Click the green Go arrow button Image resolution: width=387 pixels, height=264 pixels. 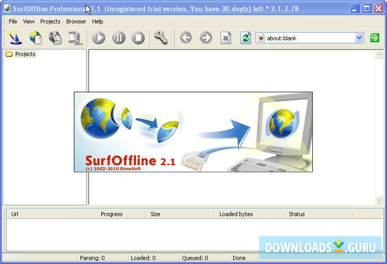click(x=375, y=38)
